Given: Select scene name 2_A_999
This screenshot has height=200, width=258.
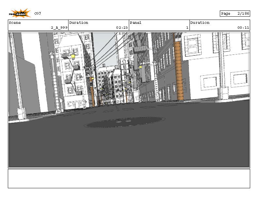Looking at the screenshot, I should click(59, 27).
